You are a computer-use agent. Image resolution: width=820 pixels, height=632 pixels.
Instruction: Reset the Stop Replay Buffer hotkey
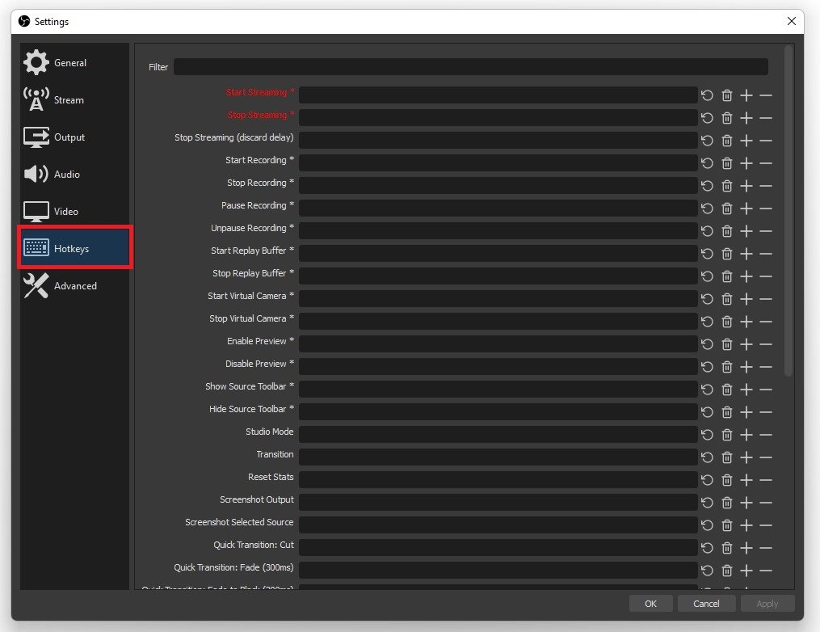[x=707, y=276]
